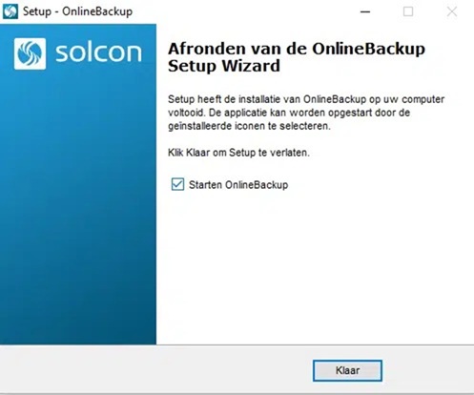Click the Klik Klaar om Setup instruction
Screen dimensions: 474x395
[x=238, y=153]
